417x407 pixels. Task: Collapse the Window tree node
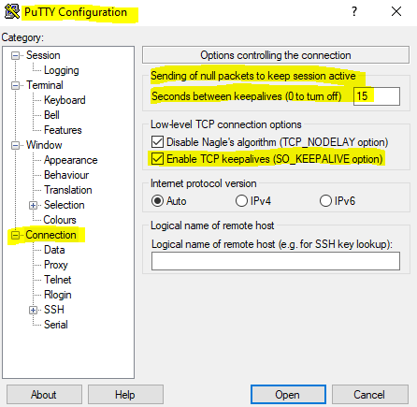pos(15,145)
